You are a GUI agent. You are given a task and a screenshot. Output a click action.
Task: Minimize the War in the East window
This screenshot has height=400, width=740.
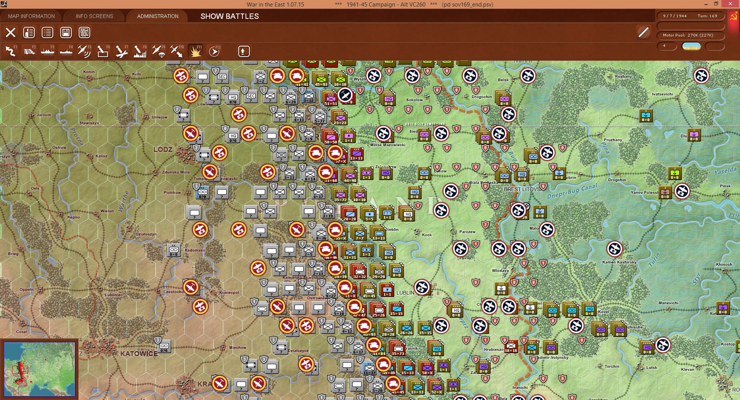706,4
